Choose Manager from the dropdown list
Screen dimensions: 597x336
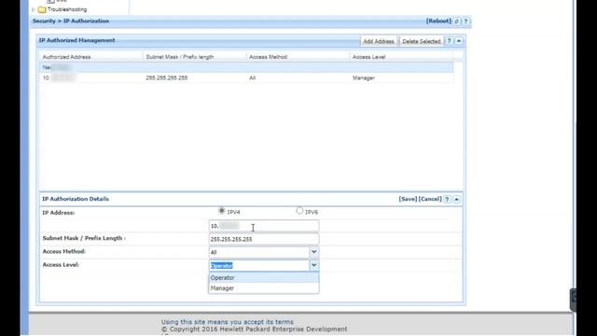tap(263, 288)
